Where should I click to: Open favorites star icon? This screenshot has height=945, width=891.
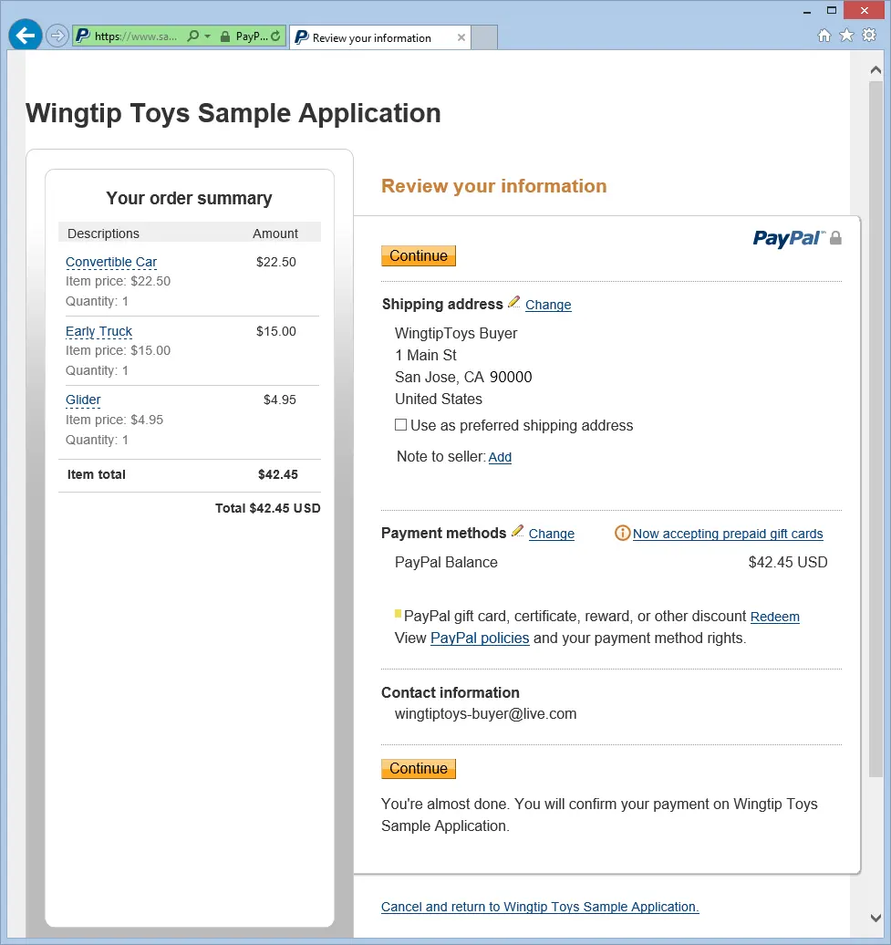click(846, 36)
